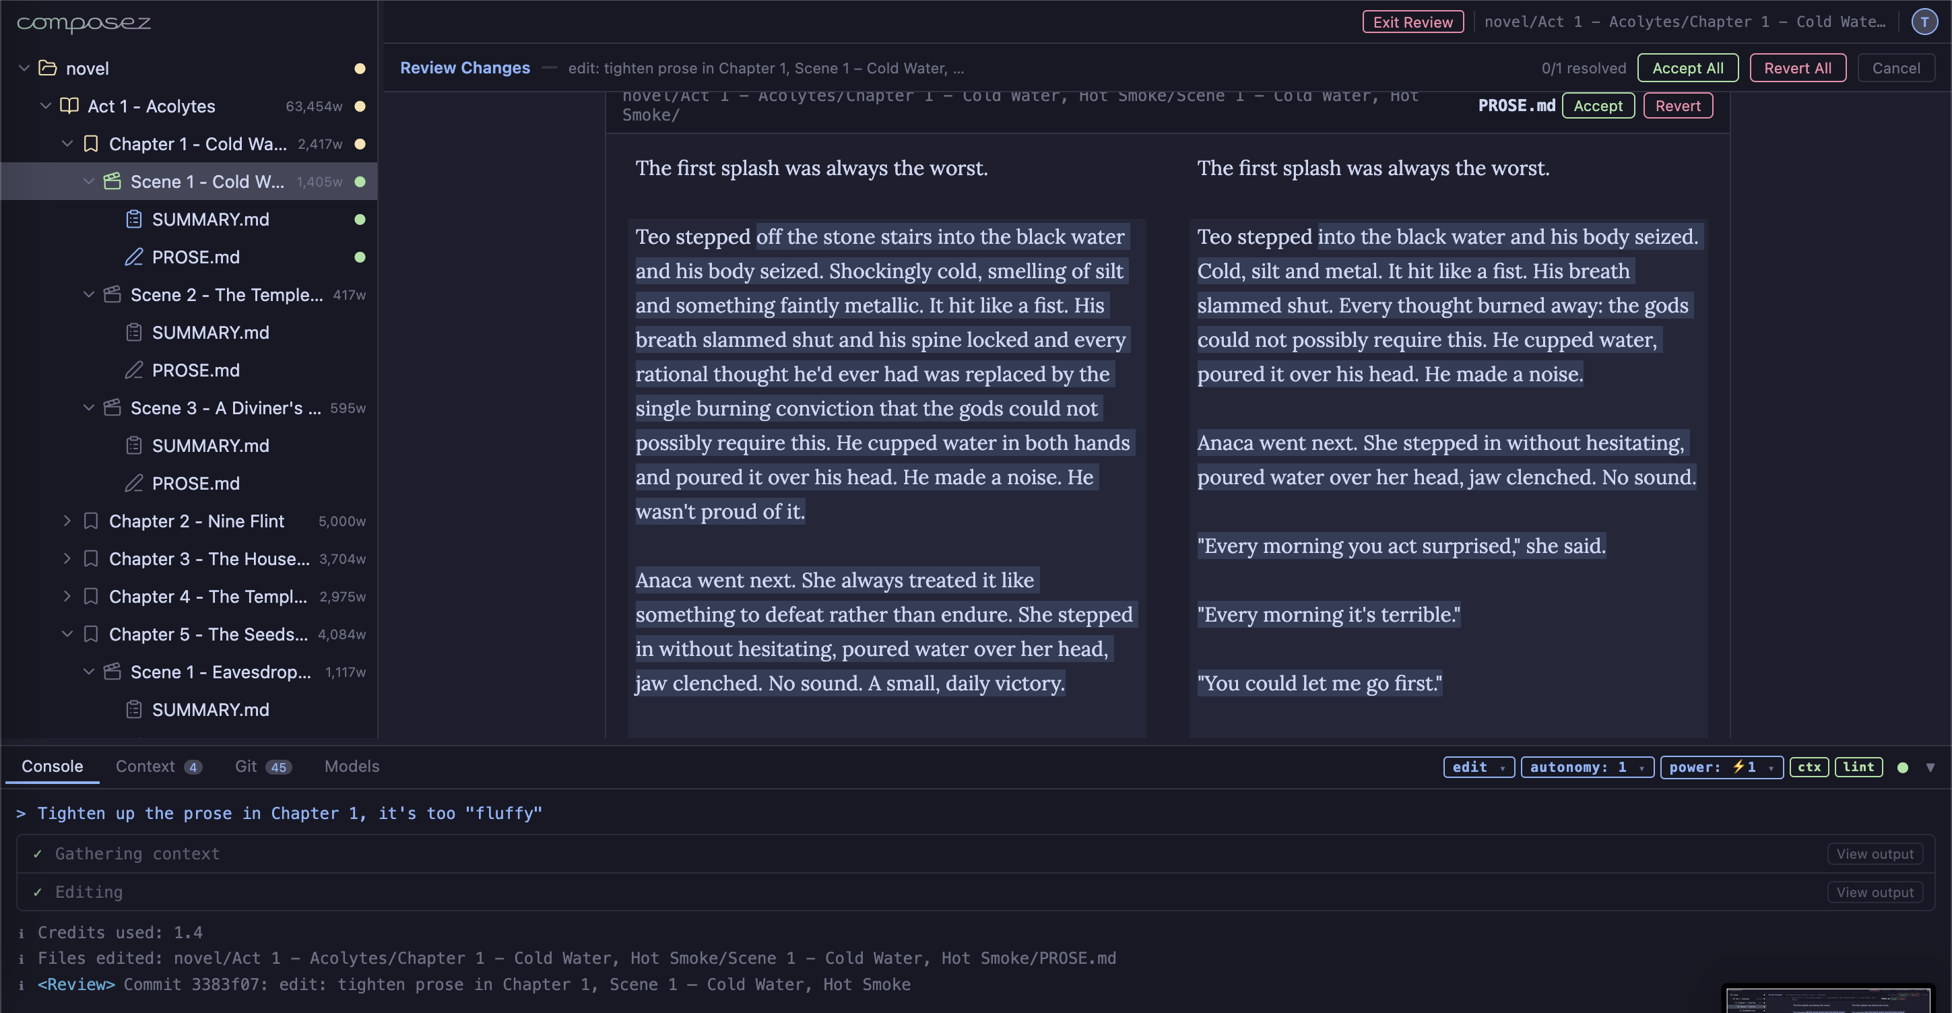This screenshot has height=1013, width=1952.
Task: Open the user avatar in top right
Action: pos(1923,22)
